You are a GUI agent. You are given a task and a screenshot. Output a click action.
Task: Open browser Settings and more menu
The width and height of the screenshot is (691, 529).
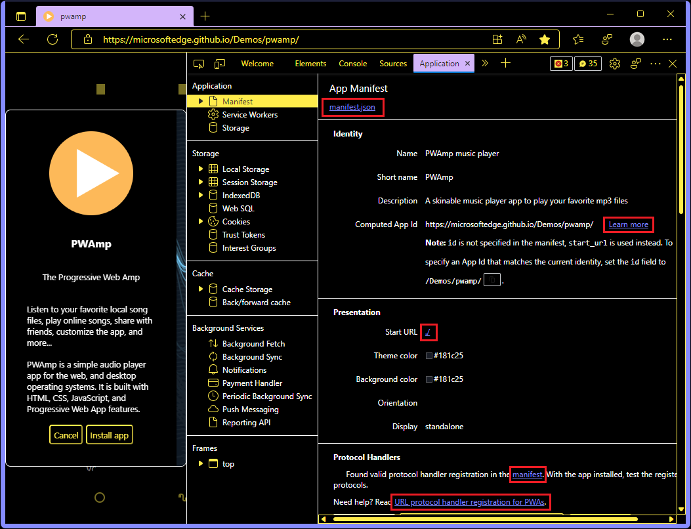(x=667, y=39)
